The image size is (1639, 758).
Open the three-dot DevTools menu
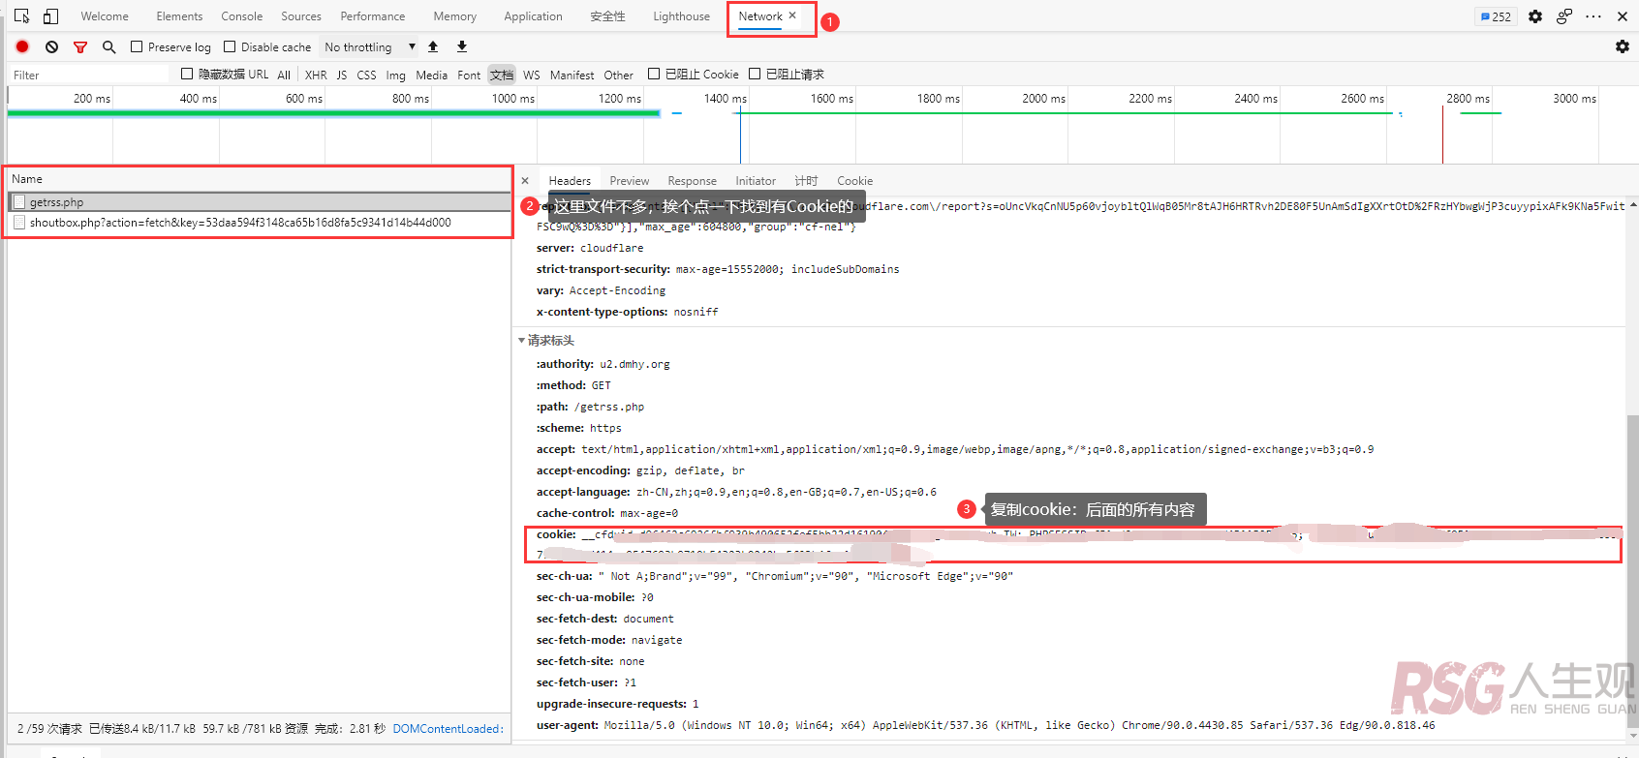tap(1593, 16)
